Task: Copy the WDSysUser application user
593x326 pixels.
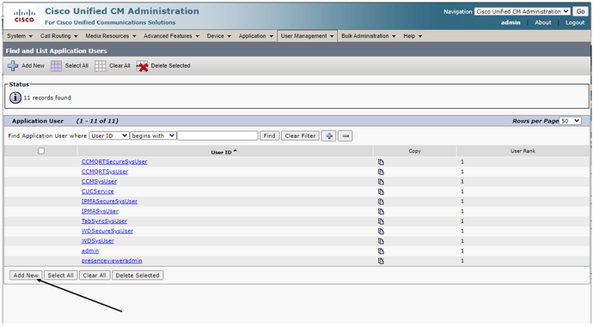Action: (x=381, y=241)
